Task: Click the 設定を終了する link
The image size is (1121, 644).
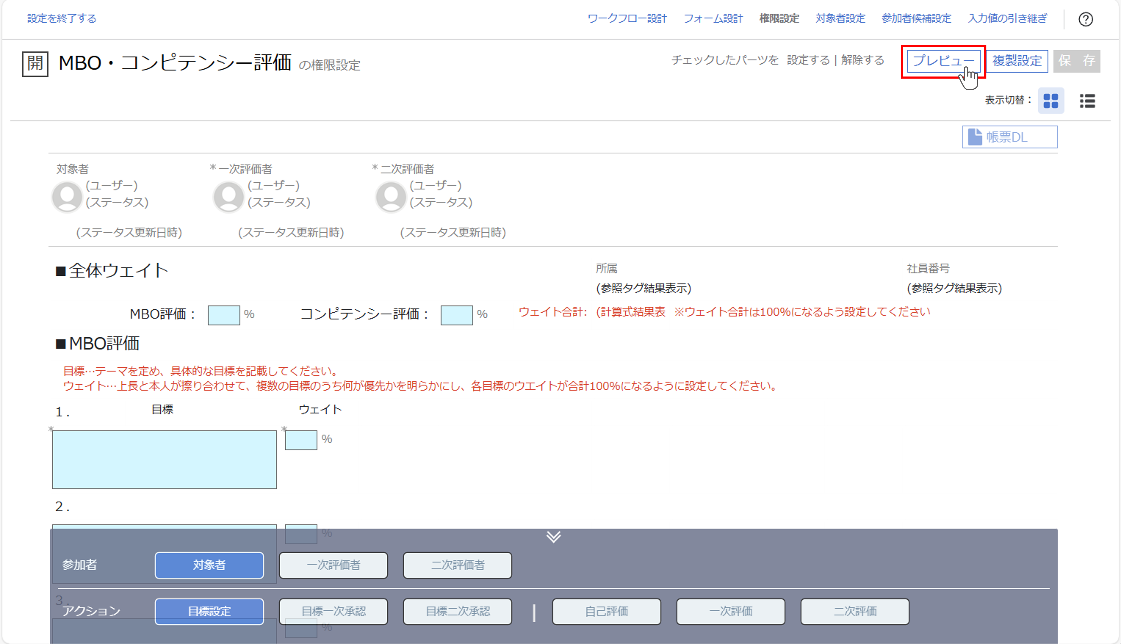Action: point(61,18)
